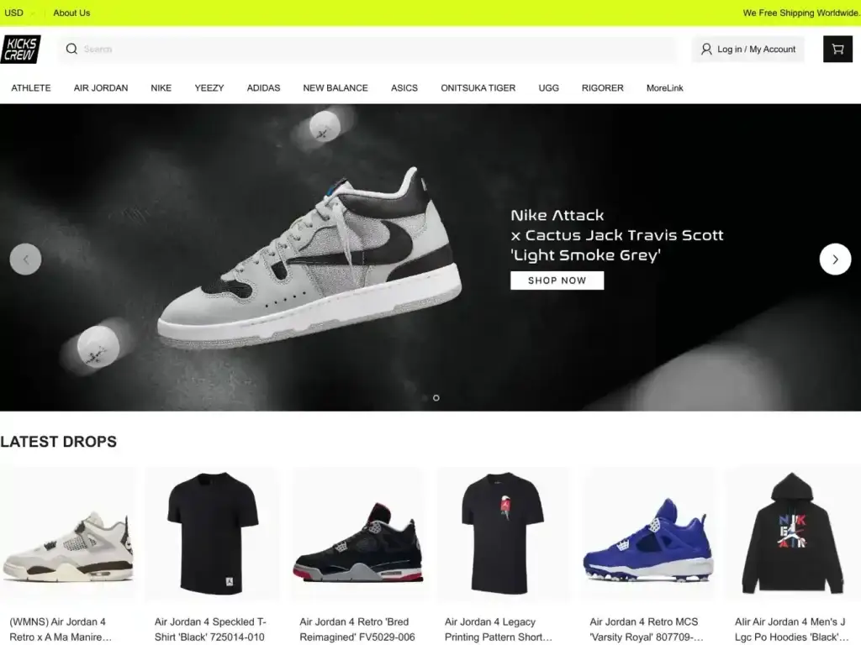Select the second carousel dot indicator
Image resolution: width=861 pixels, height=645 pixels.
pos(436,397)
